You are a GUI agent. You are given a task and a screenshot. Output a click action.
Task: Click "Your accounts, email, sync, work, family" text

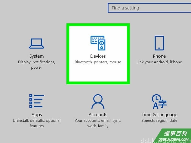point(98,123)
